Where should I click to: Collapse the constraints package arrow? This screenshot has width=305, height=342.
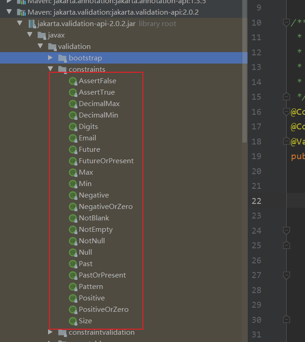point(50,69)
